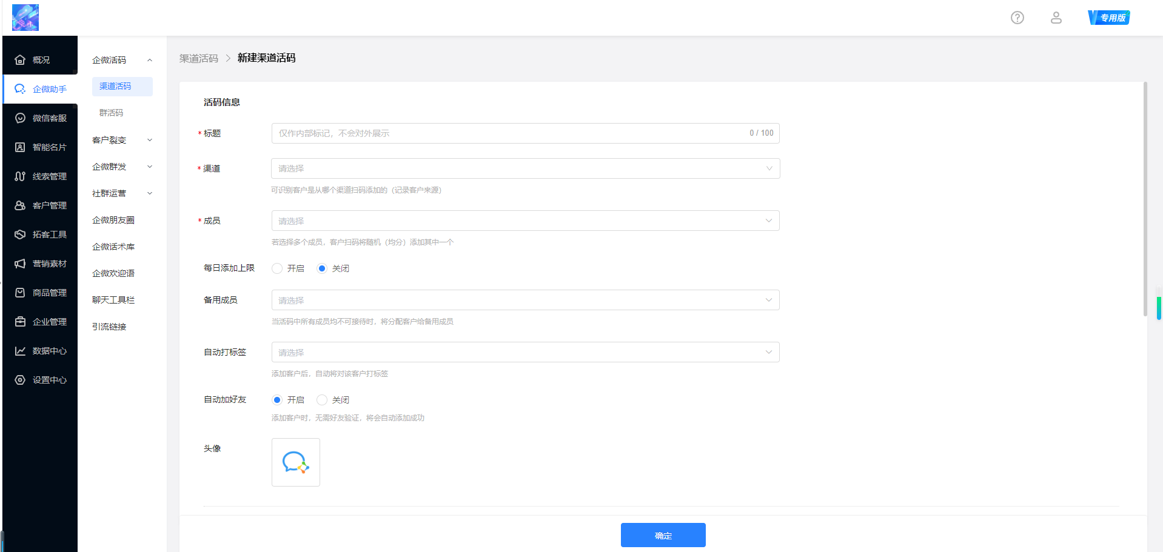Go to 企微欢迎语 menu item
The height and width of the screenshot is (552, 1163).
(x=113, y=273)
